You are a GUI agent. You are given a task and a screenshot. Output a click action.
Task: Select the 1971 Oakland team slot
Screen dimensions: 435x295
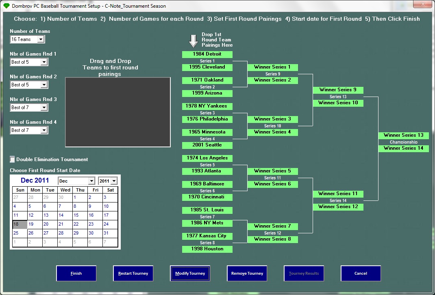(207, 80)
